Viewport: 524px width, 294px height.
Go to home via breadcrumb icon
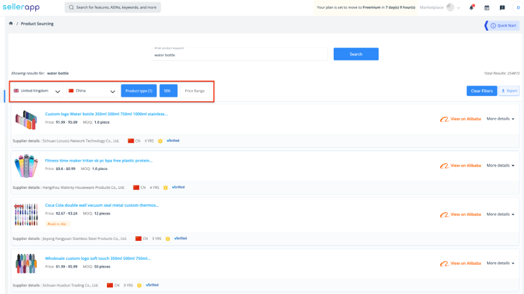pos(11,23)
